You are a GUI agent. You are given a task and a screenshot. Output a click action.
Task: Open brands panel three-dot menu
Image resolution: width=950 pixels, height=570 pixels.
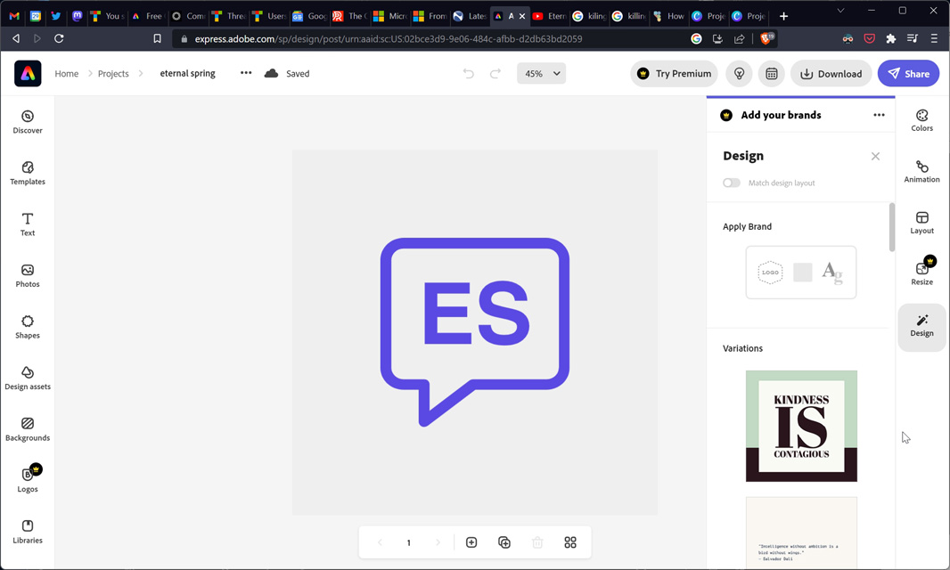(879, 115)
